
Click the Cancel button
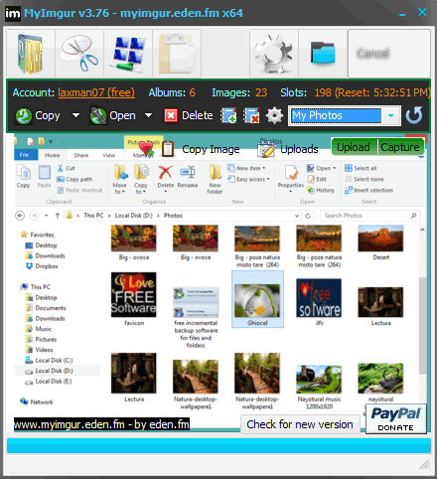pyautogui.click(x=389, y=54)
